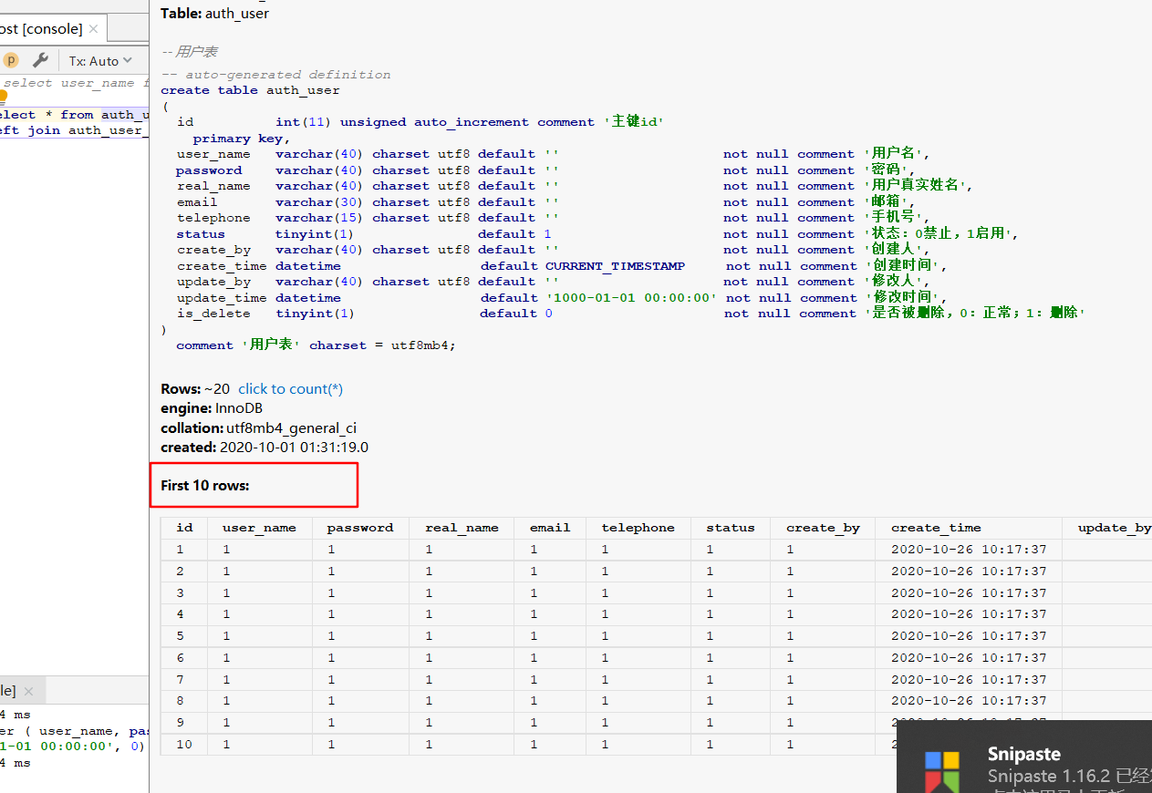Click the id column header

pyautogui.click(x=184, y=528)
